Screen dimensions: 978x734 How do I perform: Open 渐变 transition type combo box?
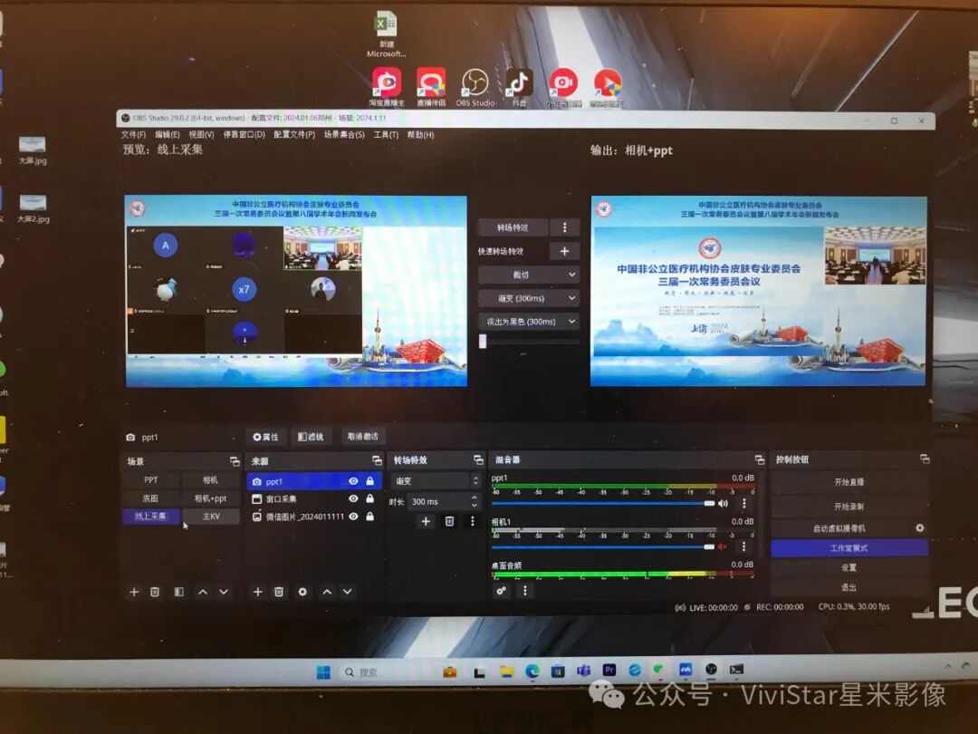click(x=436, y=480)
